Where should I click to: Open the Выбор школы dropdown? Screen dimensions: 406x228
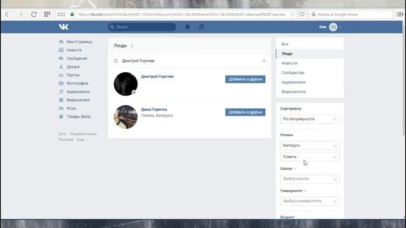[310, 179]
